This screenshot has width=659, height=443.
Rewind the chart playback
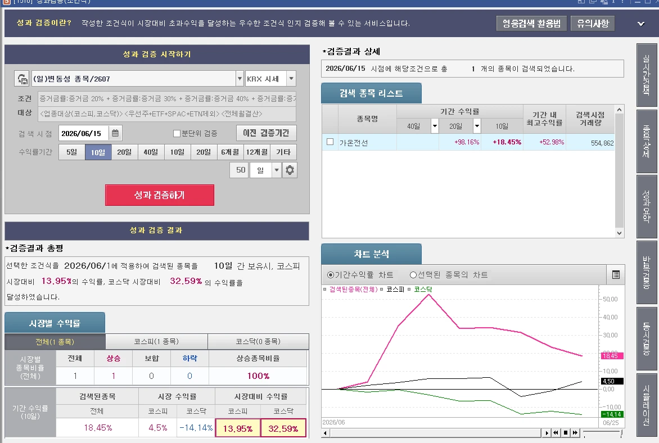point(556,432)
